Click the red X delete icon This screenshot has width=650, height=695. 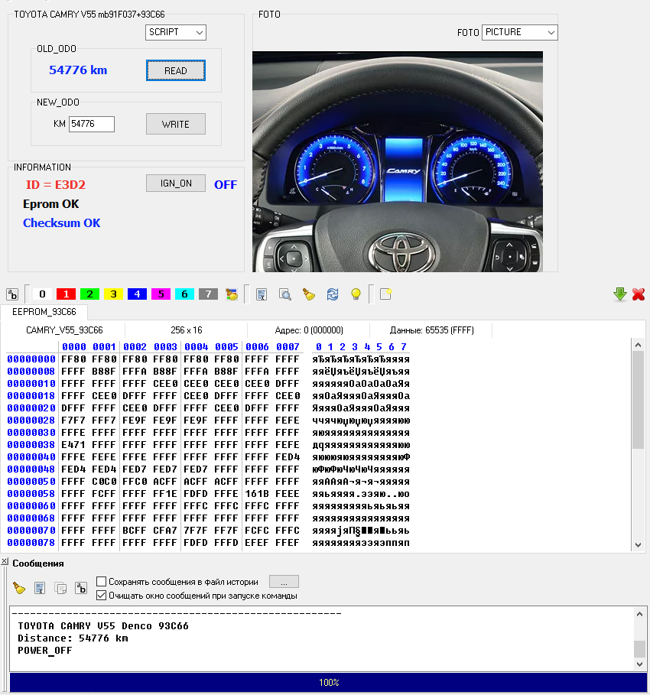point(639,294)
